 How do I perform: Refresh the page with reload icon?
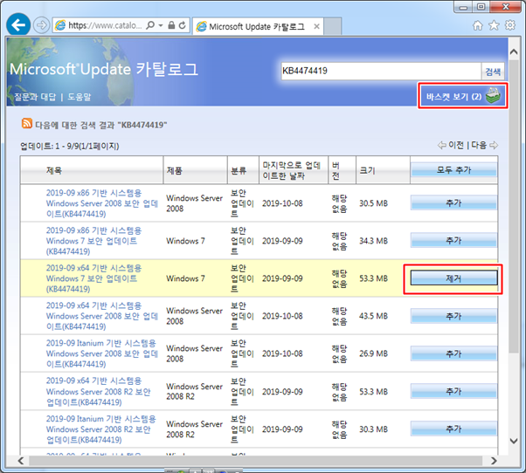pos(182,25)
